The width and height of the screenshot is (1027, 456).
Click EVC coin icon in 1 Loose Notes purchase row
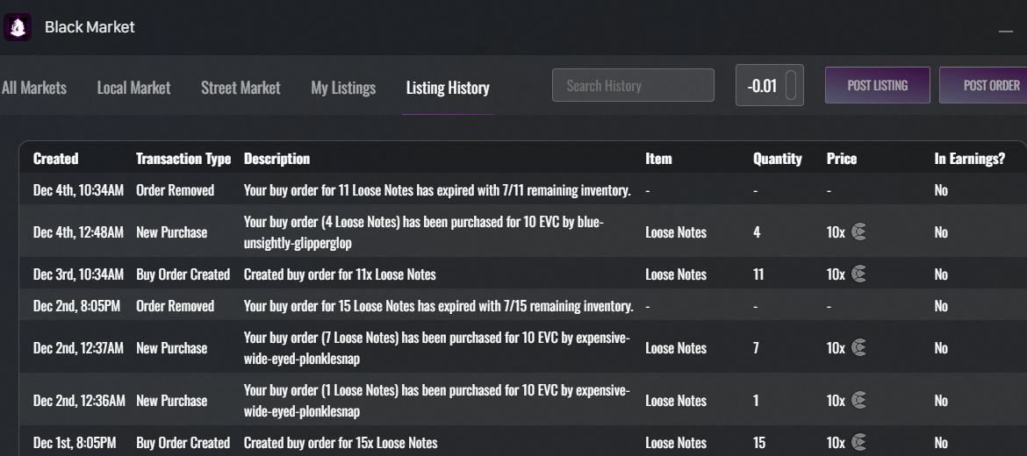tap(858, 401)
